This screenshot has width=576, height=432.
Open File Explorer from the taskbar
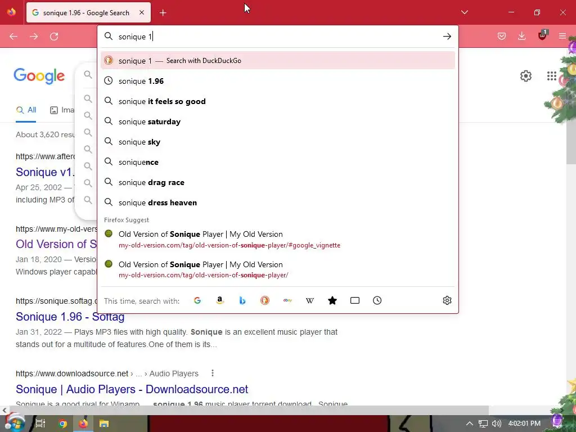(104, 424)
